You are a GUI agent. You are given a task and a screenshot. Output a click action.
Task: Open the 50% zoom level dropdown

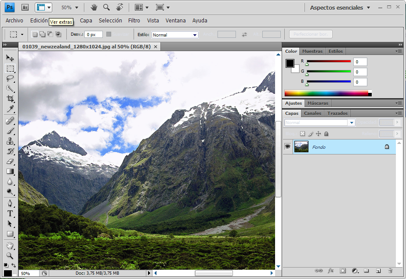pos(70,7)
